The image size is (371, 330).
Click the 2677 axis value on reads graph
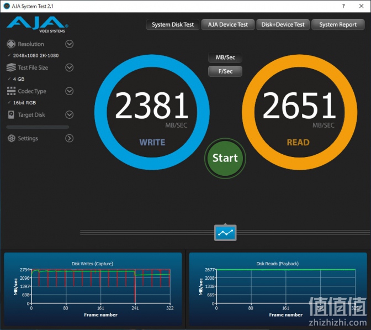pos(210,270)
